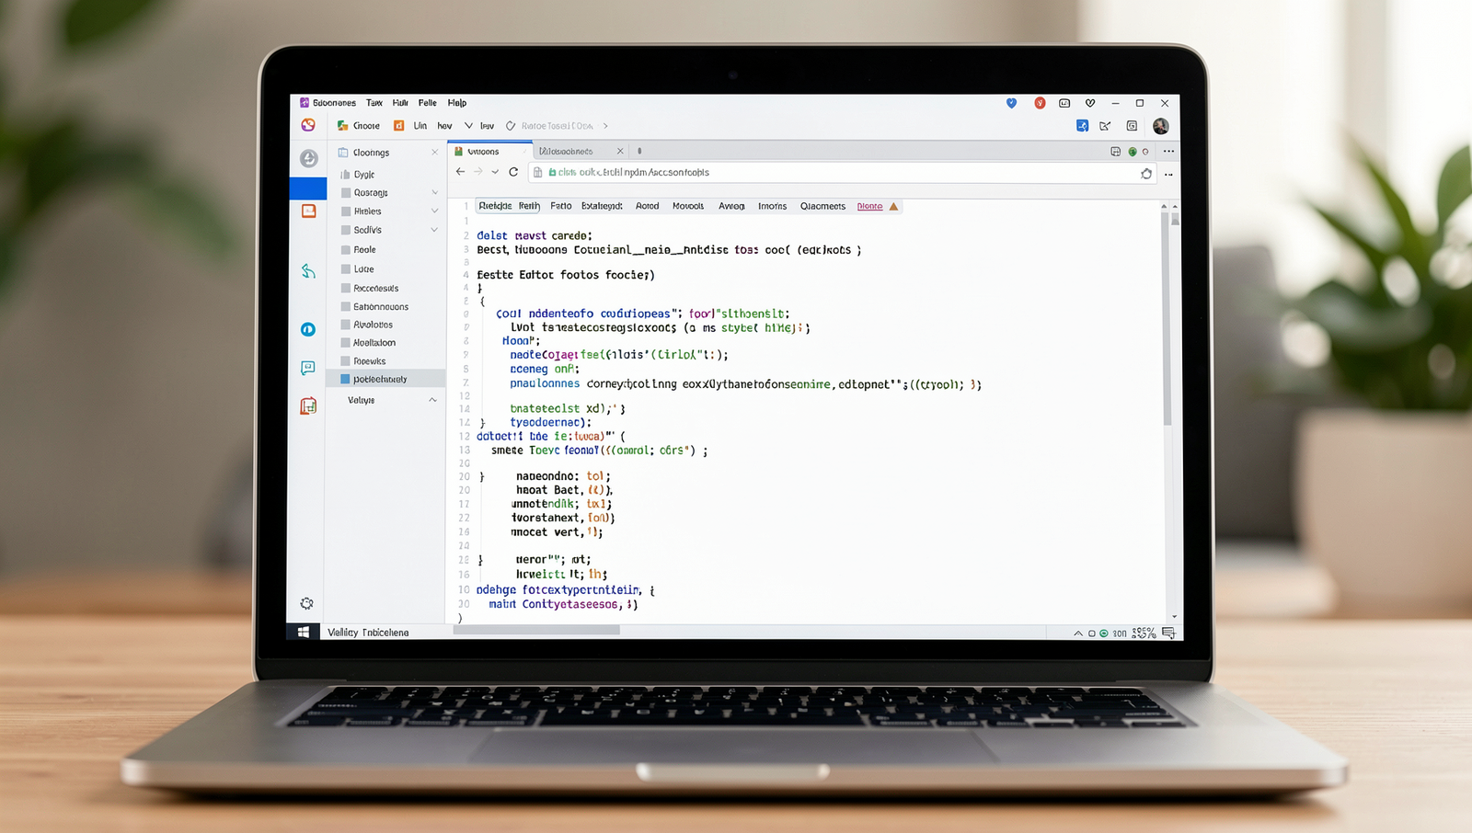Close the Cloonngs side panel
1472x833 pixels.
[x=435, y=153]
